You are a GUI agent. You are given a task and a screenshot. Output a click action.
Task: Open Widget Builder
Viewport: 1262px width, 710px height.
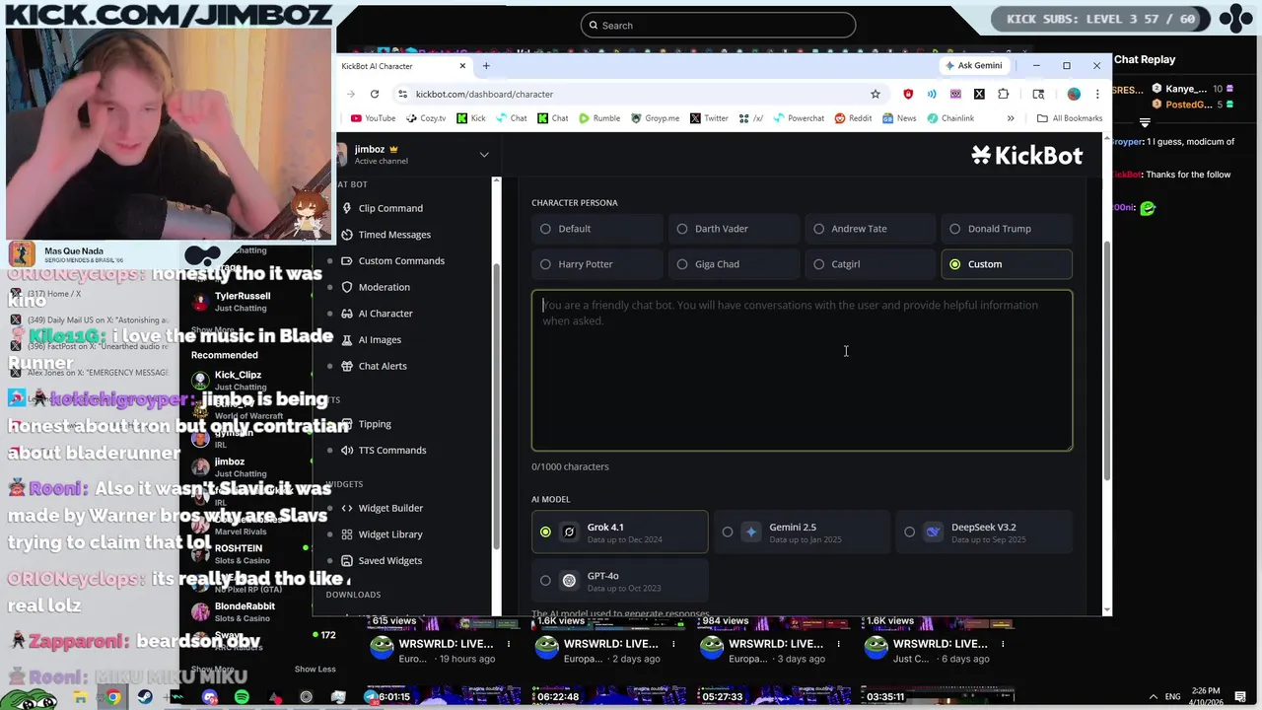pyautogui.click(x=390, y=508)
